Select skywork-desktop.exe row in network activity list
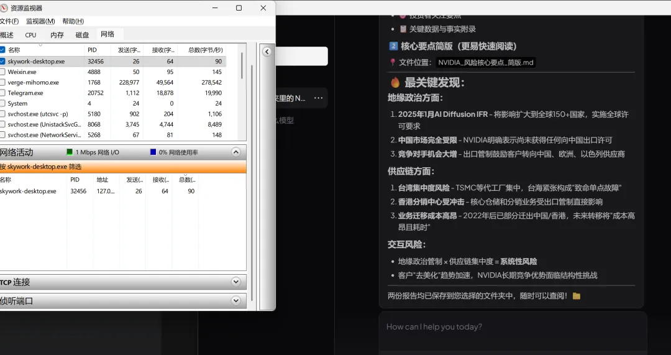This screenshot has width=671, height=355. pos(99,191)
